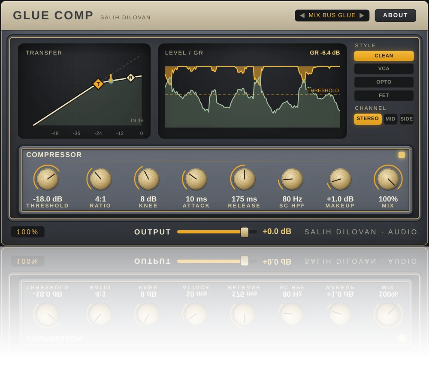Click the Knee knob
This screenshot has height=382, width=429.
(148, 179)
